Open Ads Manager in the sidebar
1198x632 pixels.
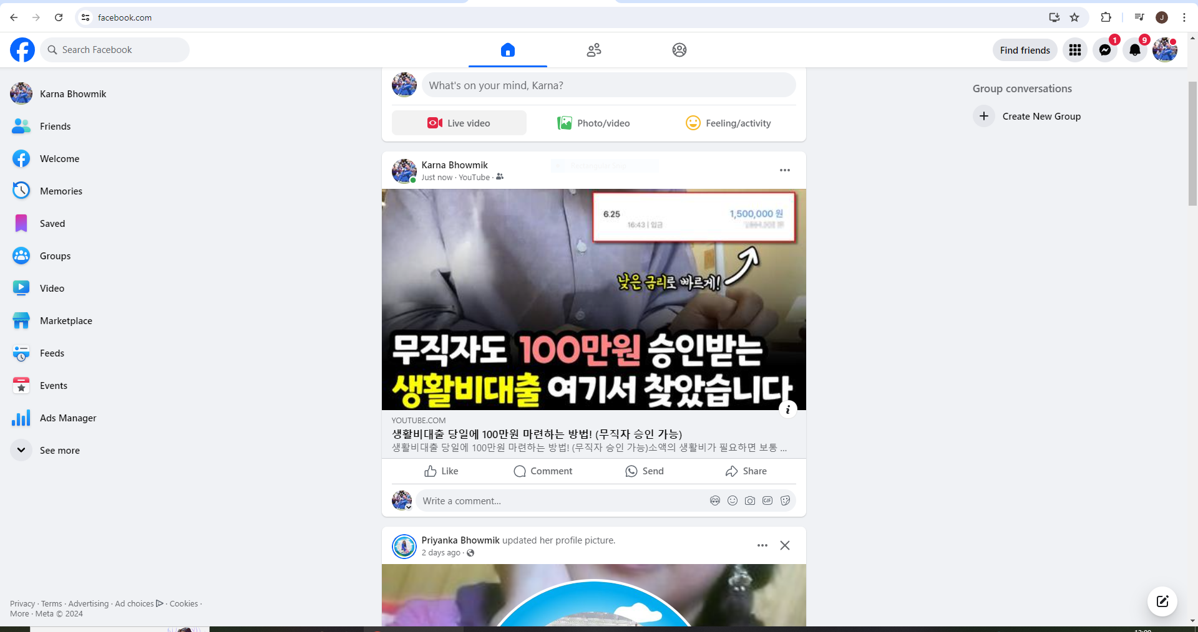tap(68, 418)
